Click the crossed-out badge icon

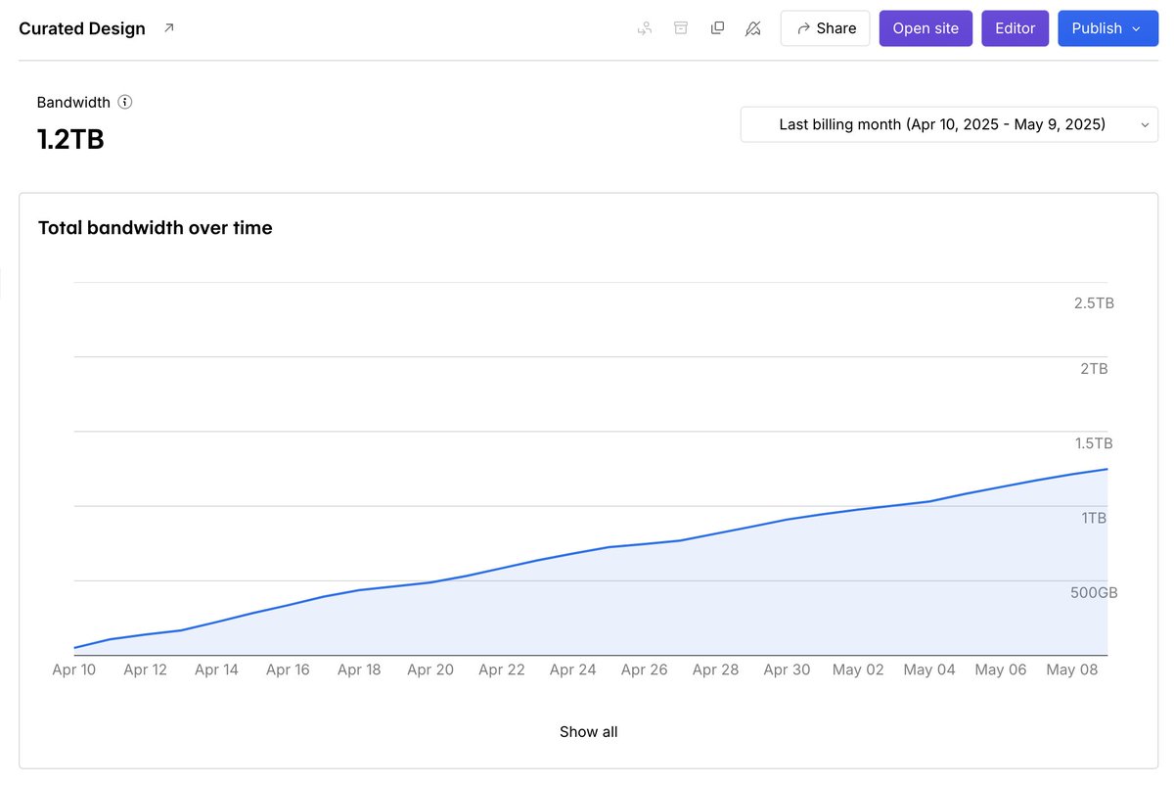point(752,28)
